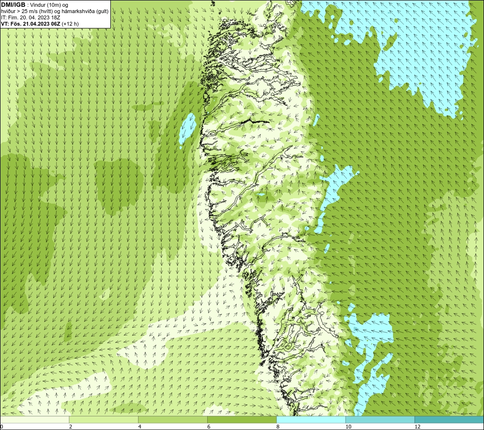The height and width of the screenshot is (430, 484).
Task: Click the scale label '8'
Action: coord(278,427)
